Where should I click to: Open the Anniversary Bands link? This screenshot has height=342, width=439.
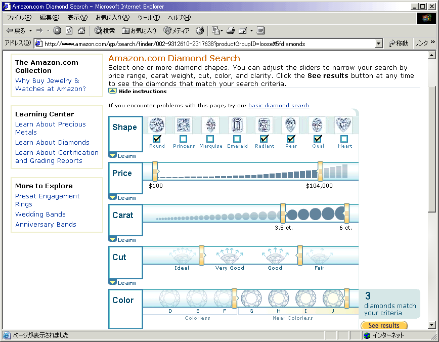(x=46, y=224)
